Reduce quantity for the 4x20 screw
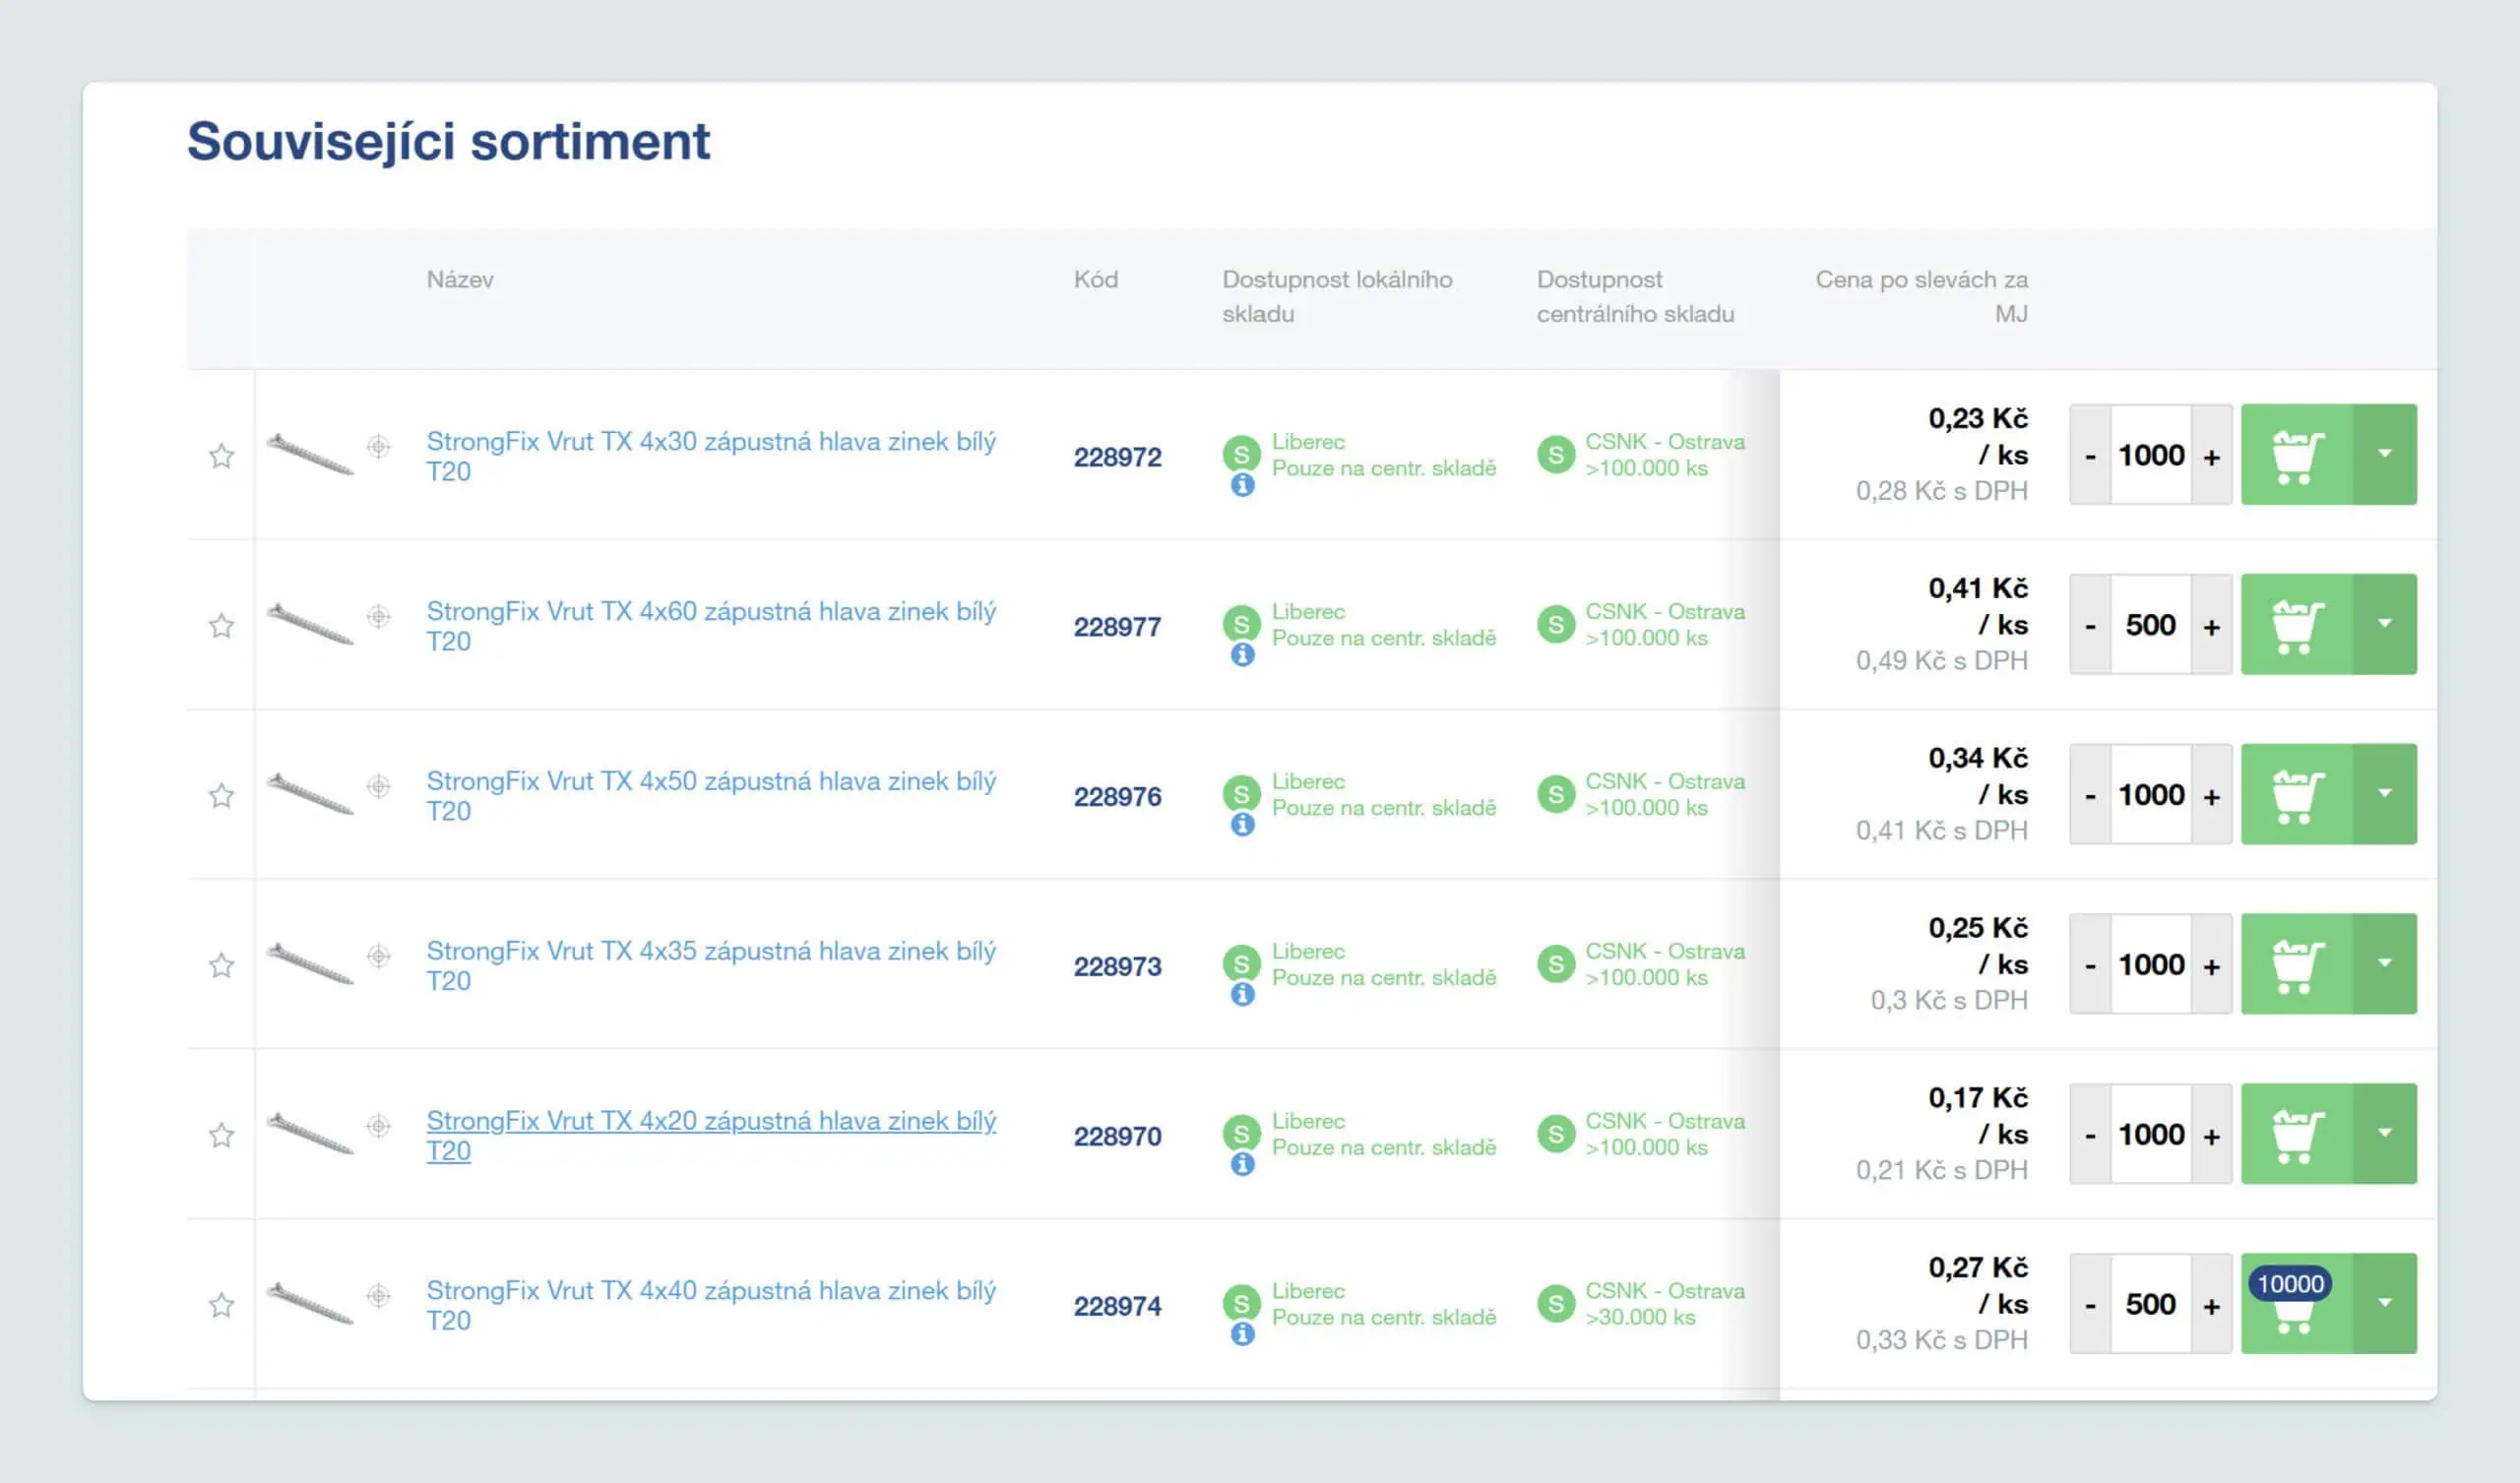This screenshot has width=2520, height=1483. coord(2090,1136)
